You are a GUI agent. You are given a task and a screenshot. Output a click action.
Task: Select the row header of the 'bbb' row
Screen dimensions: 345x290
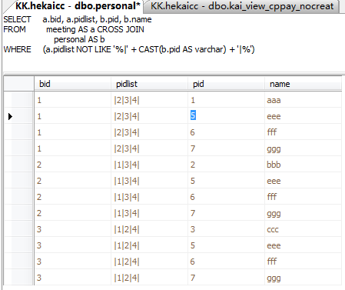[x=18, y=165]
